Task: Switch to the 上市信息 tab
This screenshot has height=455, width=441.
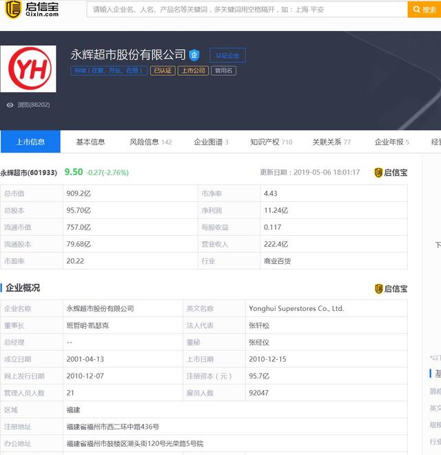Action: 30,142
